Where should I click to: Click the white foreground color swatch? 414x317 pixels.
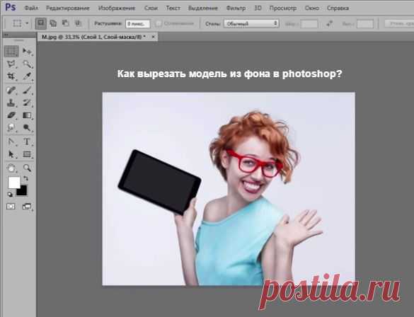(14, 183)
